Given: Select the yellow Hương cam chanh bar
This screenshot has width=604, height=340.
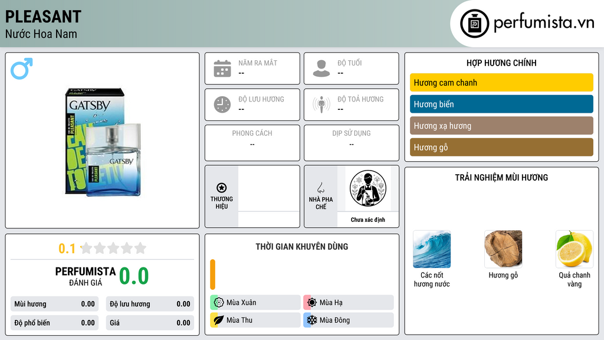Looking at the screenshot, I should (501, 83).
